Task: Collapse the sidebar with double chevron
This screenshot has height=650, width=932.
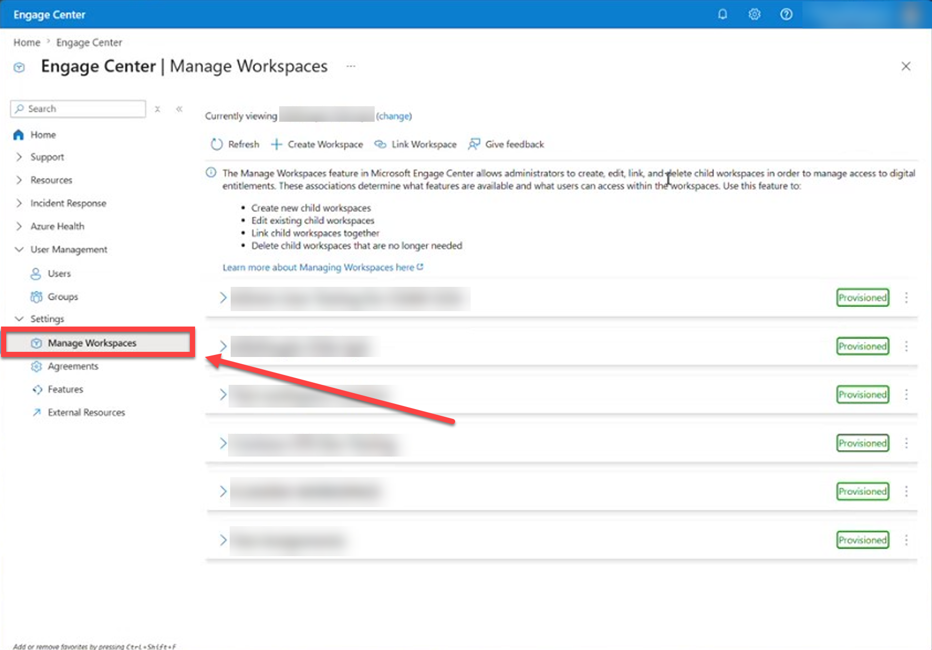Action: point(179,109)
